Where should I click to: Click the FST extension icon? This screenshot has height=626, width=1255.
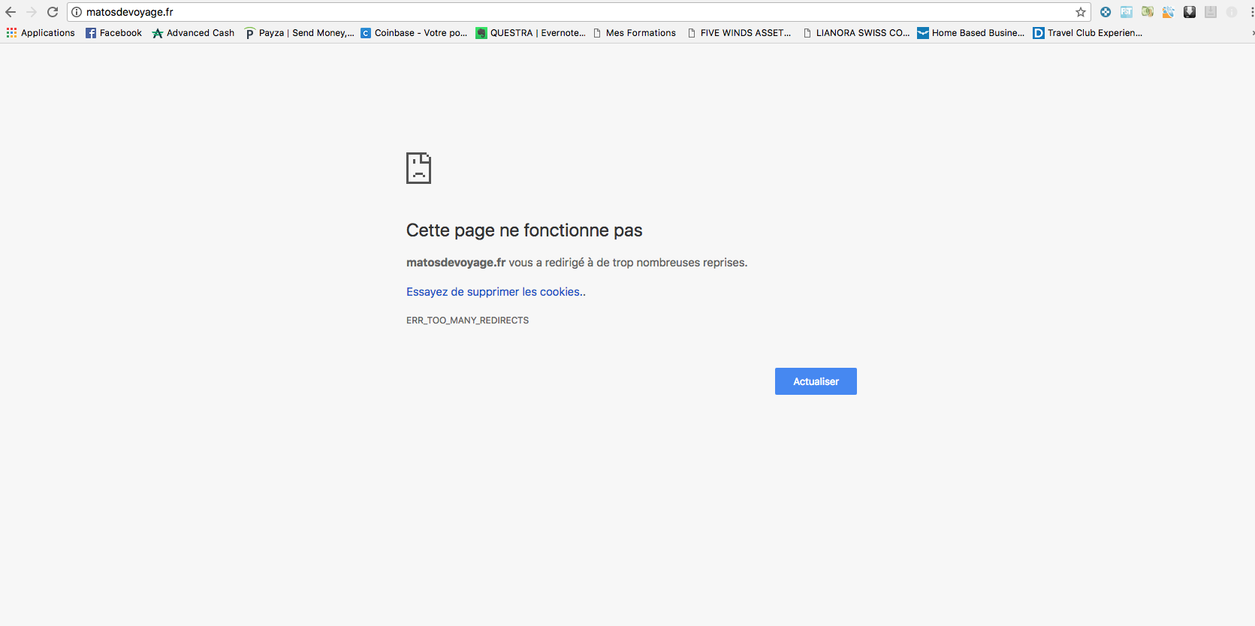coord(1127,12)
